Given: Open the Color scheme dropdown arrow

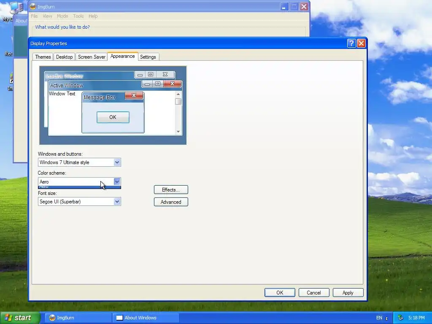Looking at the screenshot, I should [x=117, y=181].
